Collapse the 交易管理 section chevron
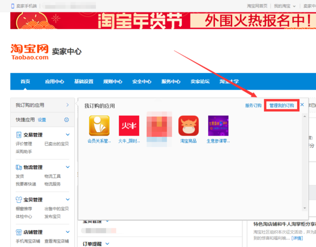Viewport: 316px width, 247px height. 68,135
